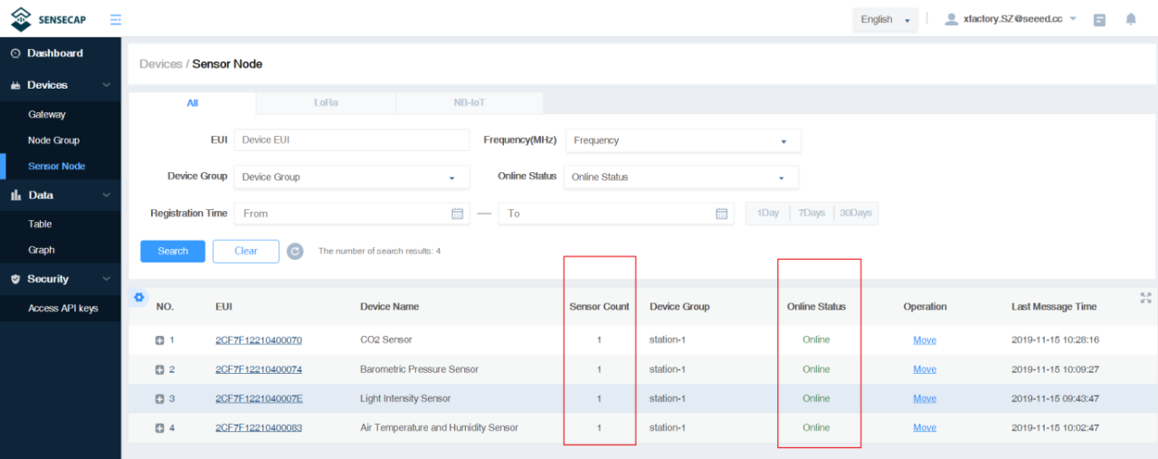Click Move for Barometric Pressure Sensor row
The width and height of the screenshot is (1158, 459).
point(925,369)
